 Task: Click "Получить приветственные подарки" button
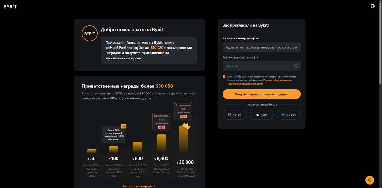pos(261,94)
